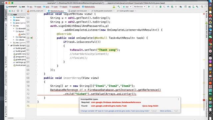Image resolution: width=213 pixels, height=120 pixels.
Task: Click the red error stripe marker on scrollbar
Action: click(204, 100)
